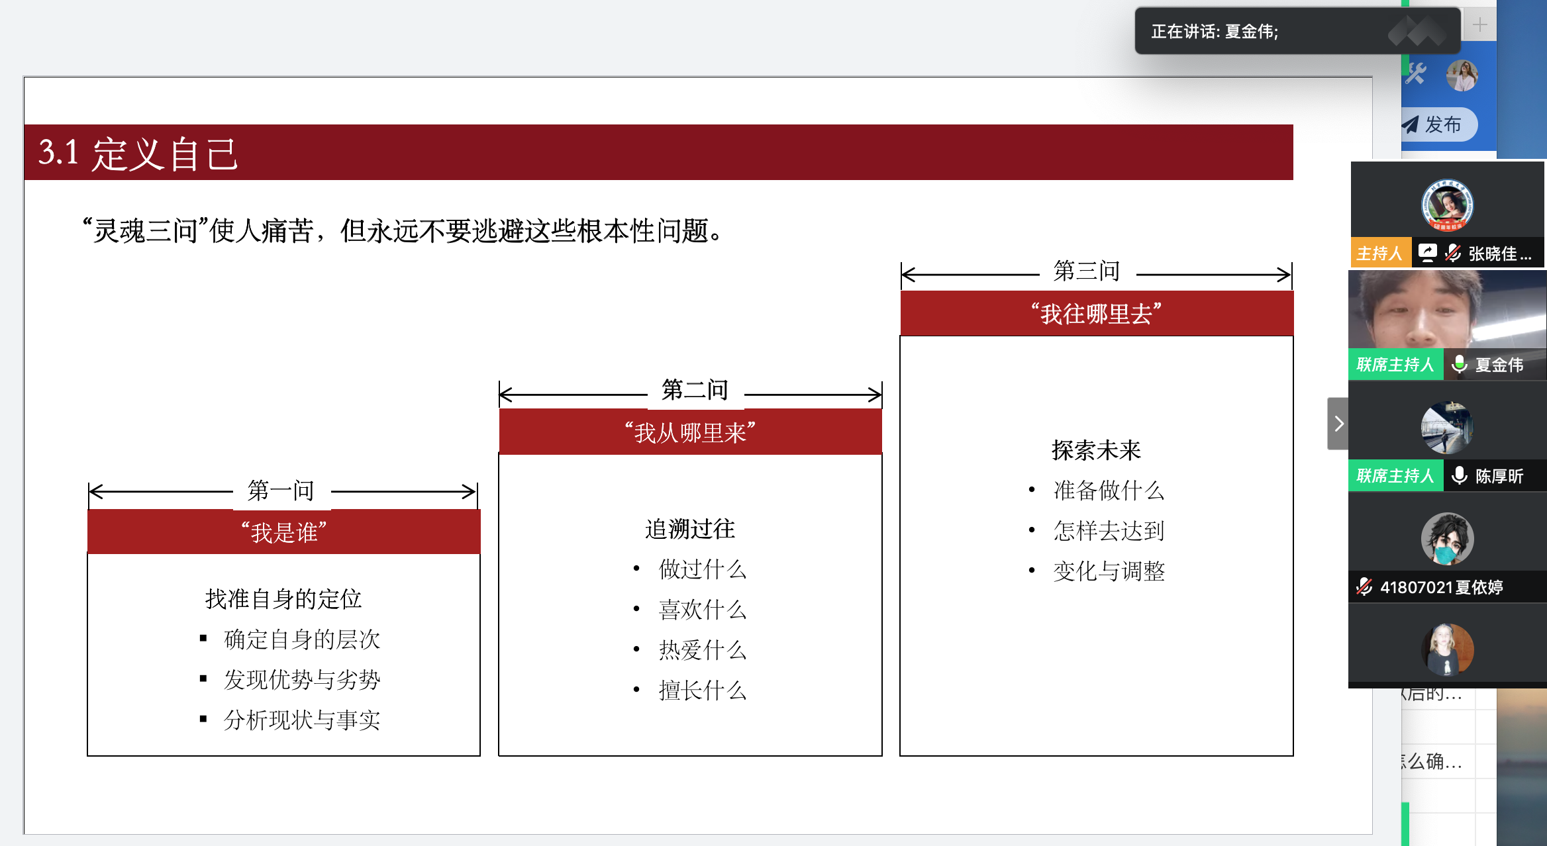
Task: Click the green microphone icon of 夏金伟
Action: point(1459,364)
